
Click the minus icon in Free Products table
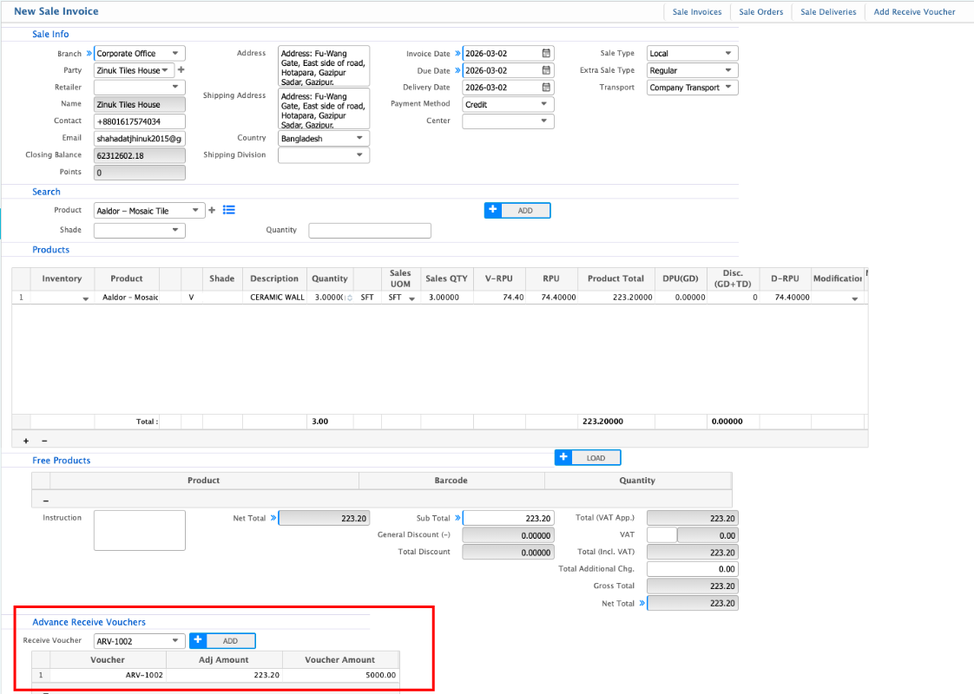[x=46, y=501]
